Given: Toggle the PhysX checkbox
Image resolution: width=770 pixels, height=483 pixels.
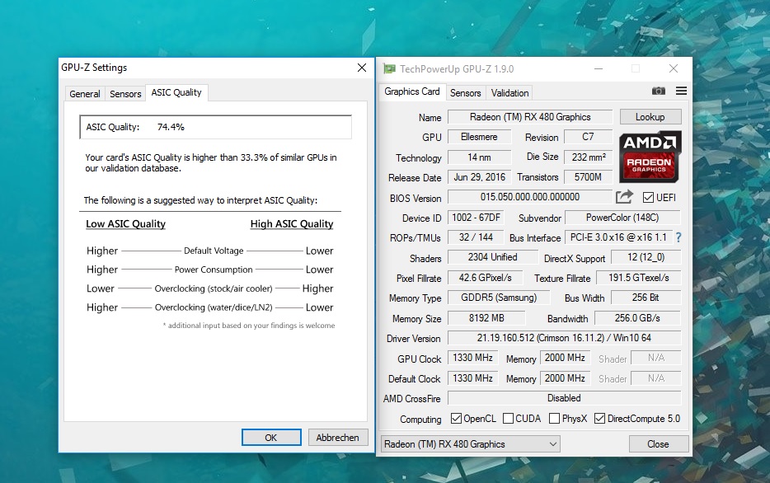Looking at the screenshot, I should [555, 418].
